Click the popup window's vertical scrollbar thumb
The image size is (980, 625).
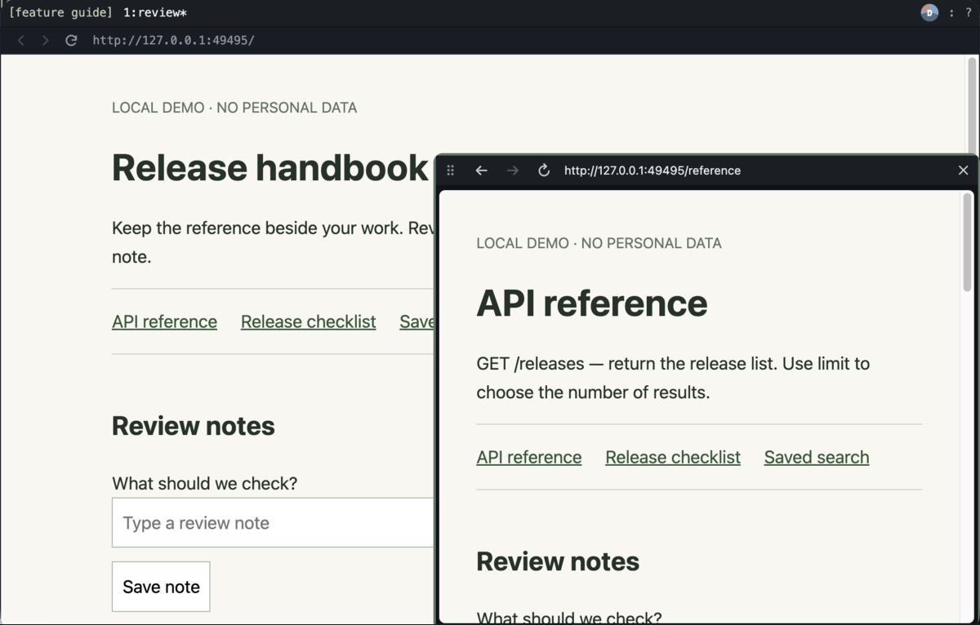click(x=967, y=243)
